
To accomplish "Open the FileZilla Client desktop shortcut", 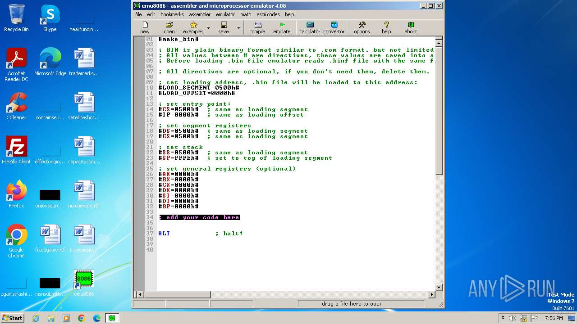I will click(16, 150).
